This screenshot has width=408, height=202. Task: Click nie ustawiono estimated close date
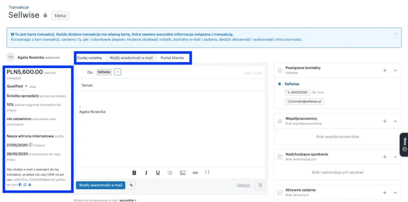pyautogui.click(x=19, y=119)
